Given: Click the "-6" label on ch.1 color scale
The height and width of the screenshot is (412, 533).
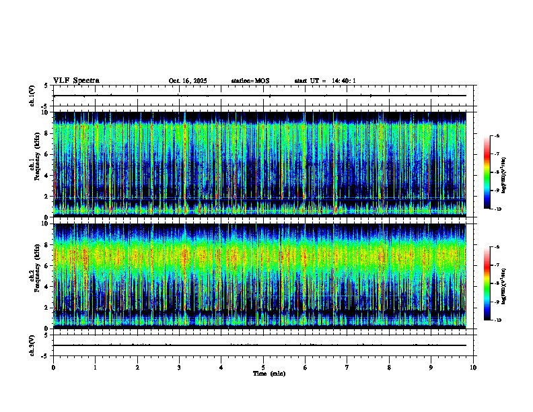Looking at the screenshot, I should tap(497, 136).
